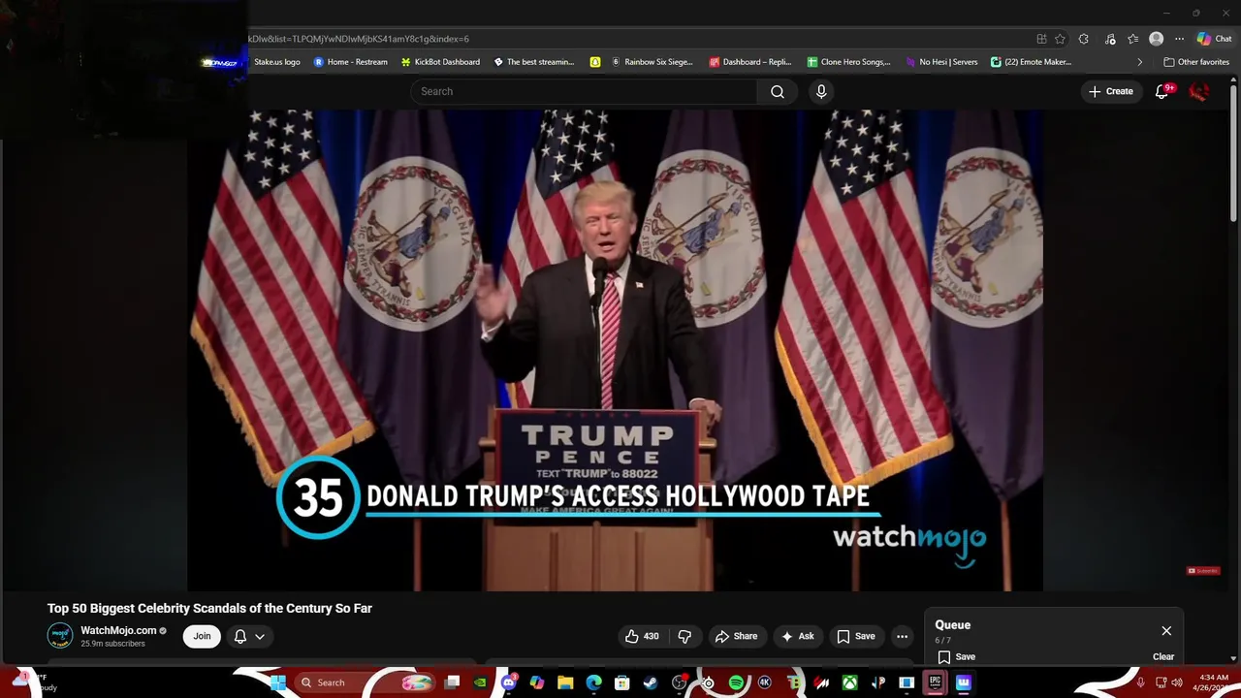Favorite this page with star icon
Screen dimensions: 1241x698
pyautogui.click(x=1060, y=39)
